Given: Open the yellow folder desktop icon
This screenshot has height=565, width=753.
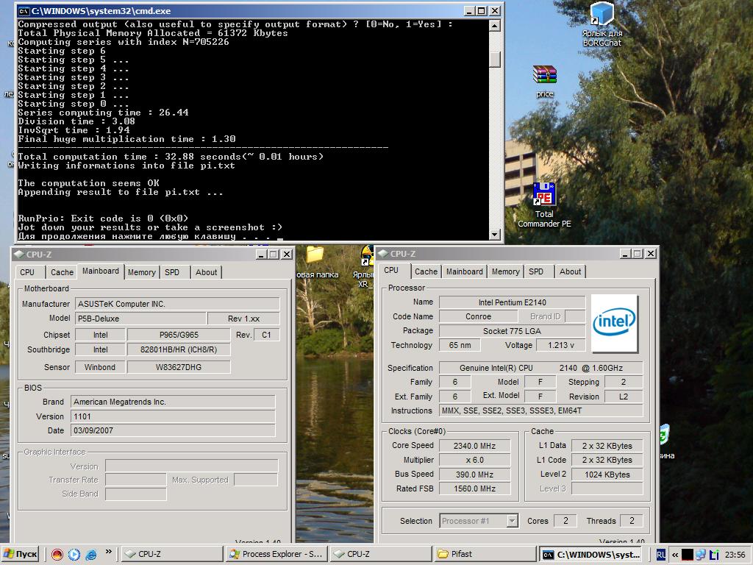Looking at the screenshot, I should (315, 255).
